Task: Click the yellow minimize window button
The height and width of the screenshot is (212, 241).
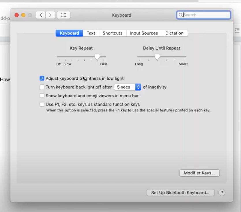Action: [x=23, y=15]
